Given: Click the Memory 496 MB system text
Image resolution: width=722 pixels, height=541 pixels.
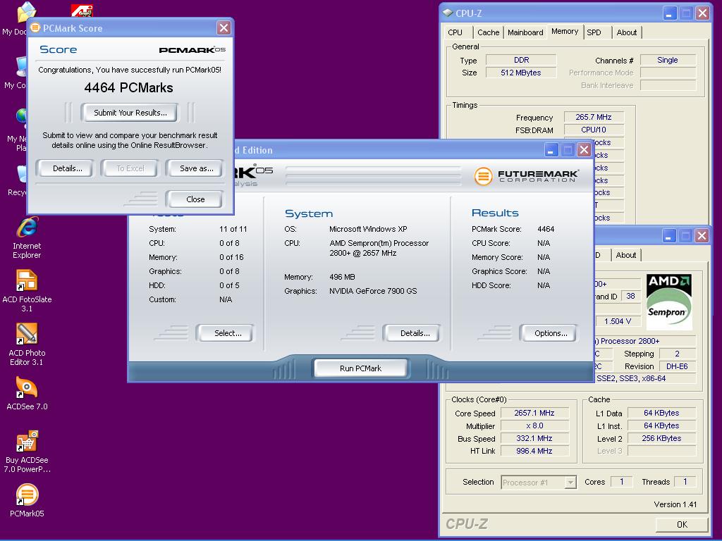Looking at the screenshot, I should tap(342, 277).
